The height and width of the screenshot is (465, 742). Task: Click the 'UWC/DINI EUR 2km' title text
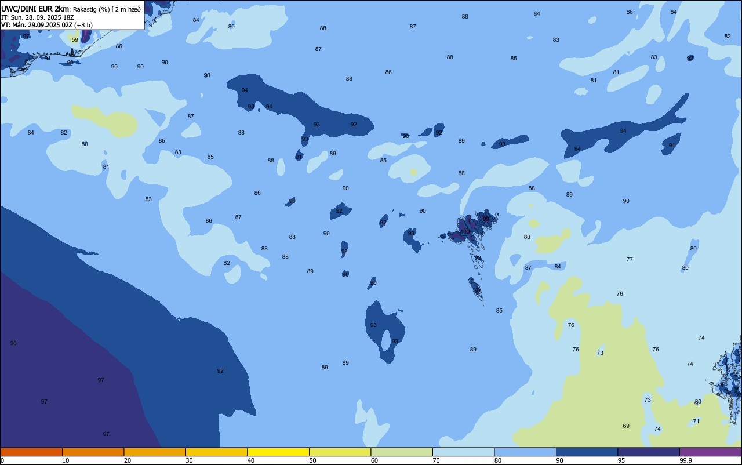(35, 8)
